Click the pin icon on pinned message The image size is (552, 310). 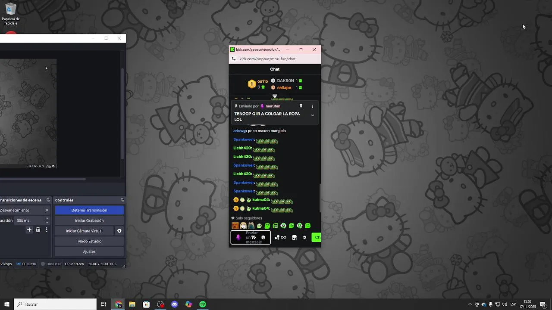301,106
